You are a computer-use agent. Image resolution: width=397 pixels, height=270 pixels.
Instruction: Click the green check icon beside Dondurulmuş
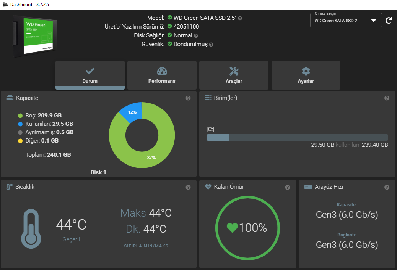click(170, 44)
